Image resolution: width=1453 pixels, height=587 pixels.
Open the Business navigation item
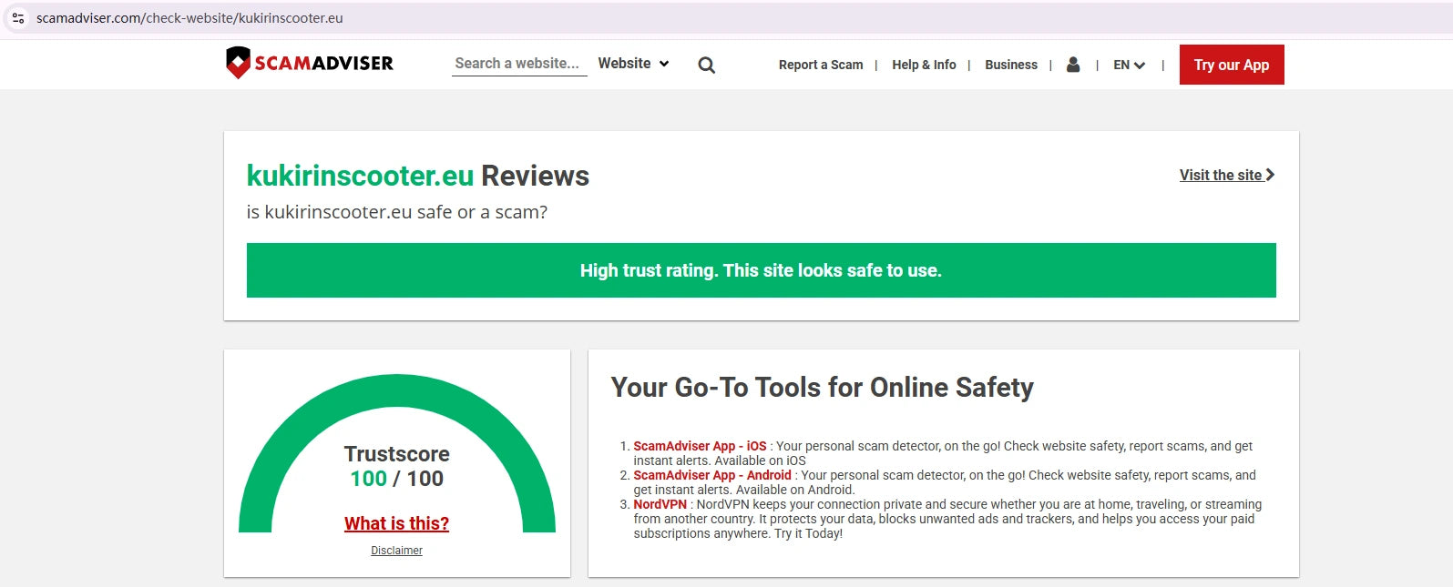[x=1010, y=65]
